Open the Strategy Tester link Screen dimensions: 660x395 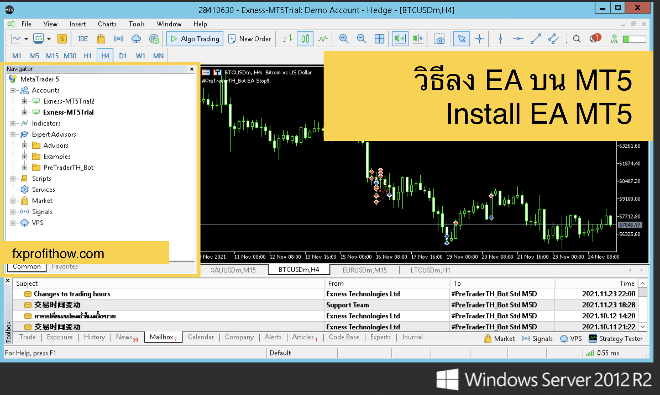tap(615, 338)
